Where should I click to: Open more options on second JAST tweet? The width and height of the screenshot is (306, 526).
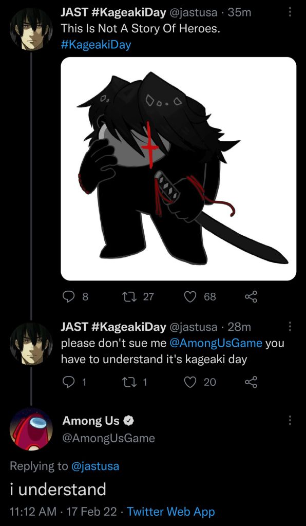click(x=290, y=326)
